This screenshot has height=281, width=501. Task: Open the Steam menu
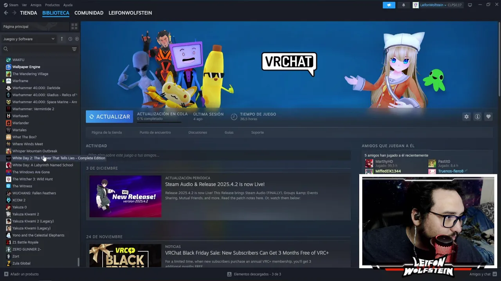pyautogui.click(x=11, y=5)
